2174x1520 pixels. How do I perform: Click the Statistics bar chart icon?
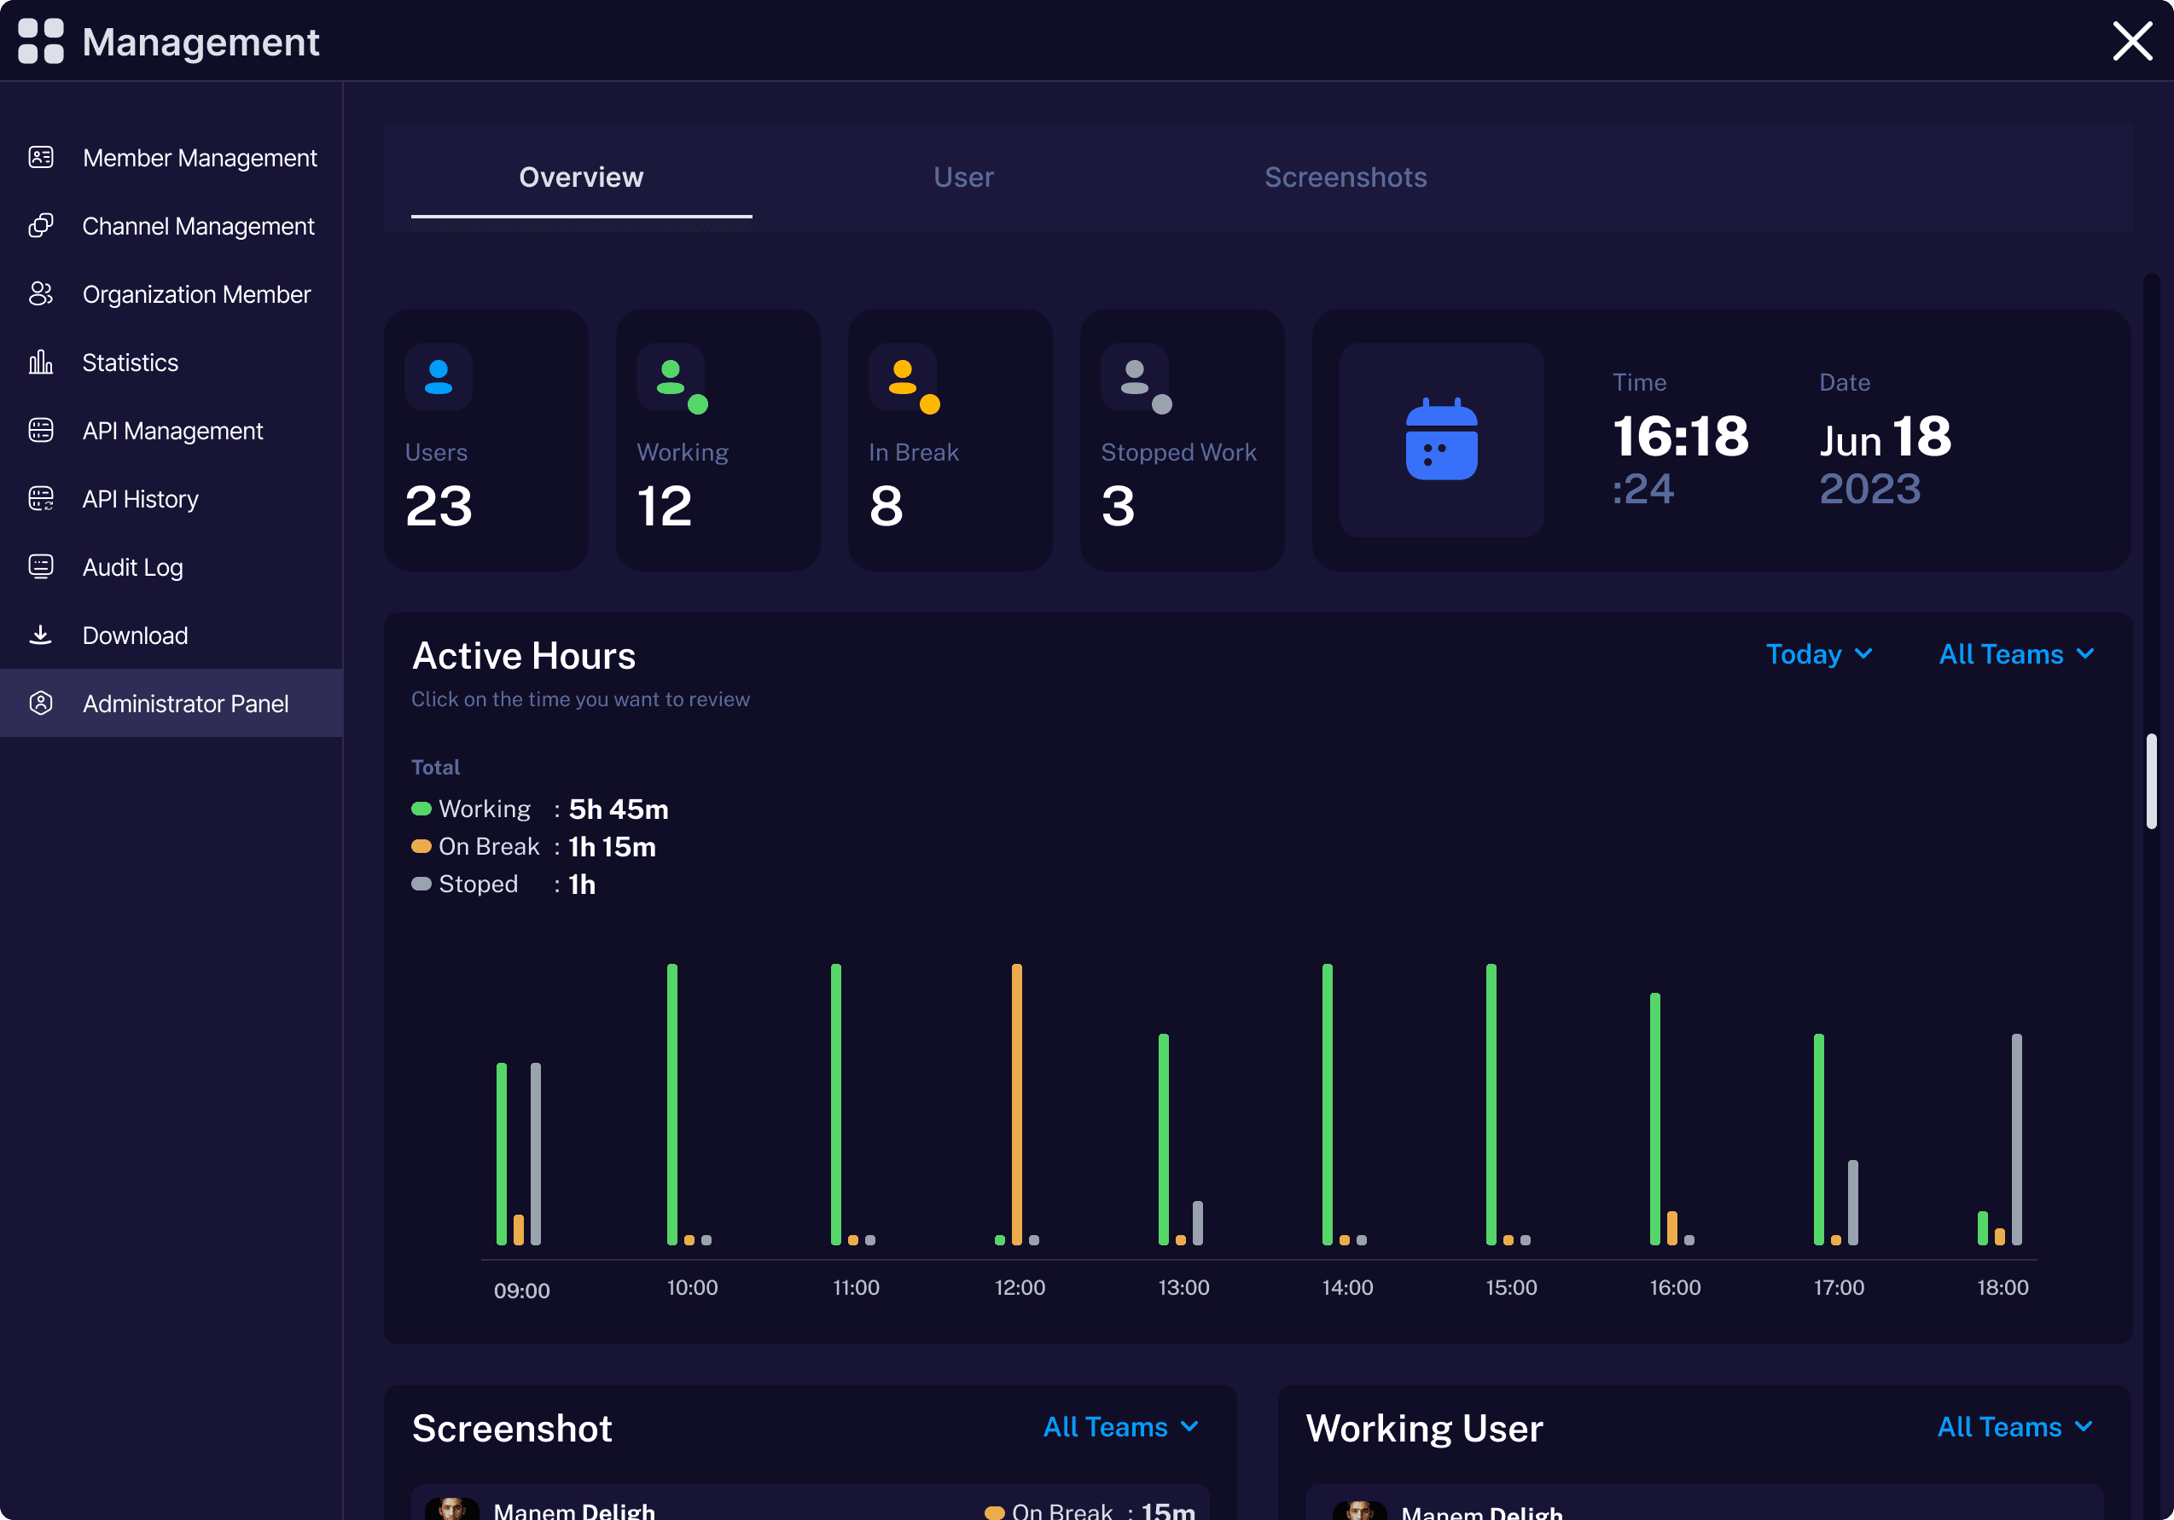41,362
